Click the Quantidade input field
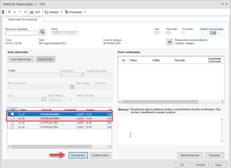Image resolution: width=231 pixels, height=168 pixels. pyautogui.click(x=71, y=75)
